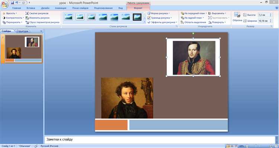Open Размер group dialog launcher
Screen dimensions: 279x148
click(272, 26)
